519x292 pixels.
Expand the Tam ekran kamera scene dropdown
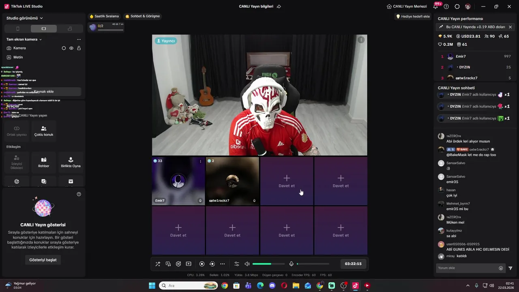(x=24, y=39)
